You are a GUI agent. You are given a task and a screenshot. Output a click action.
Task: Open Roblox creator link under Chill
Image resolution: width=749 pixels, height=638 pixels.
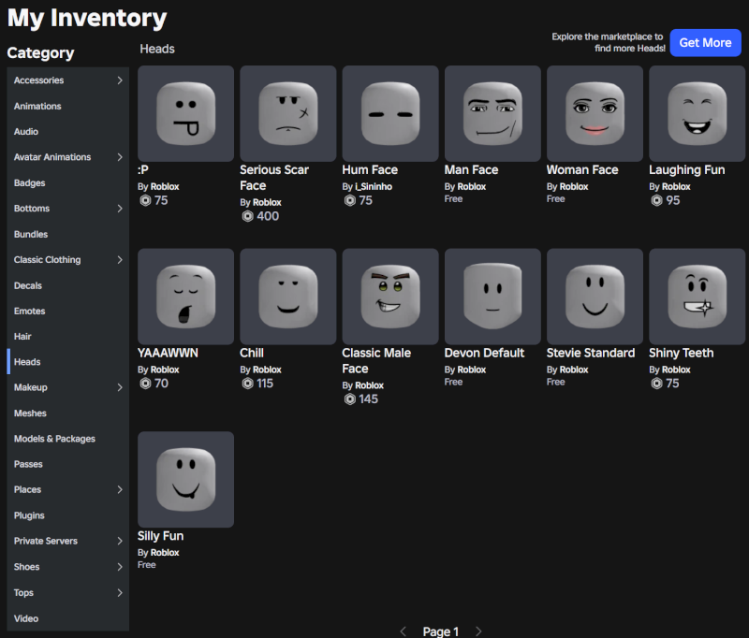[x=267, y=370]
